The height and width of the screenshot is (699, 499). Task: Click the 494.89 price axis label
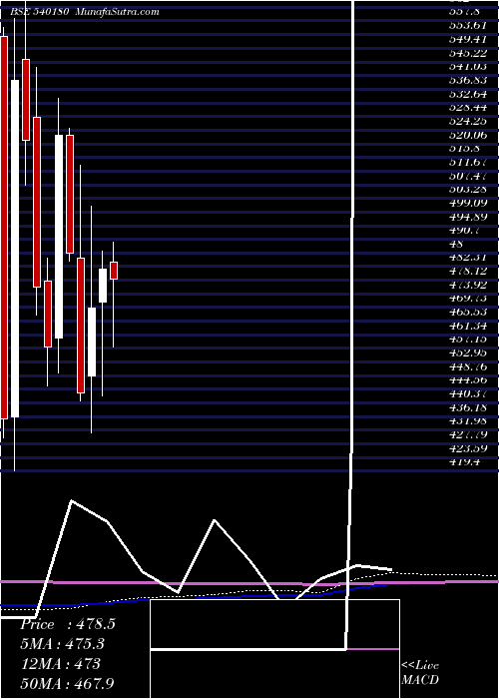pos(468,217)
